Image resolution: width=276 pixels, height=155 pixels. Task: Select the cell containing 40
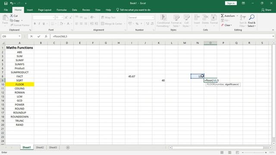[159, 81]
